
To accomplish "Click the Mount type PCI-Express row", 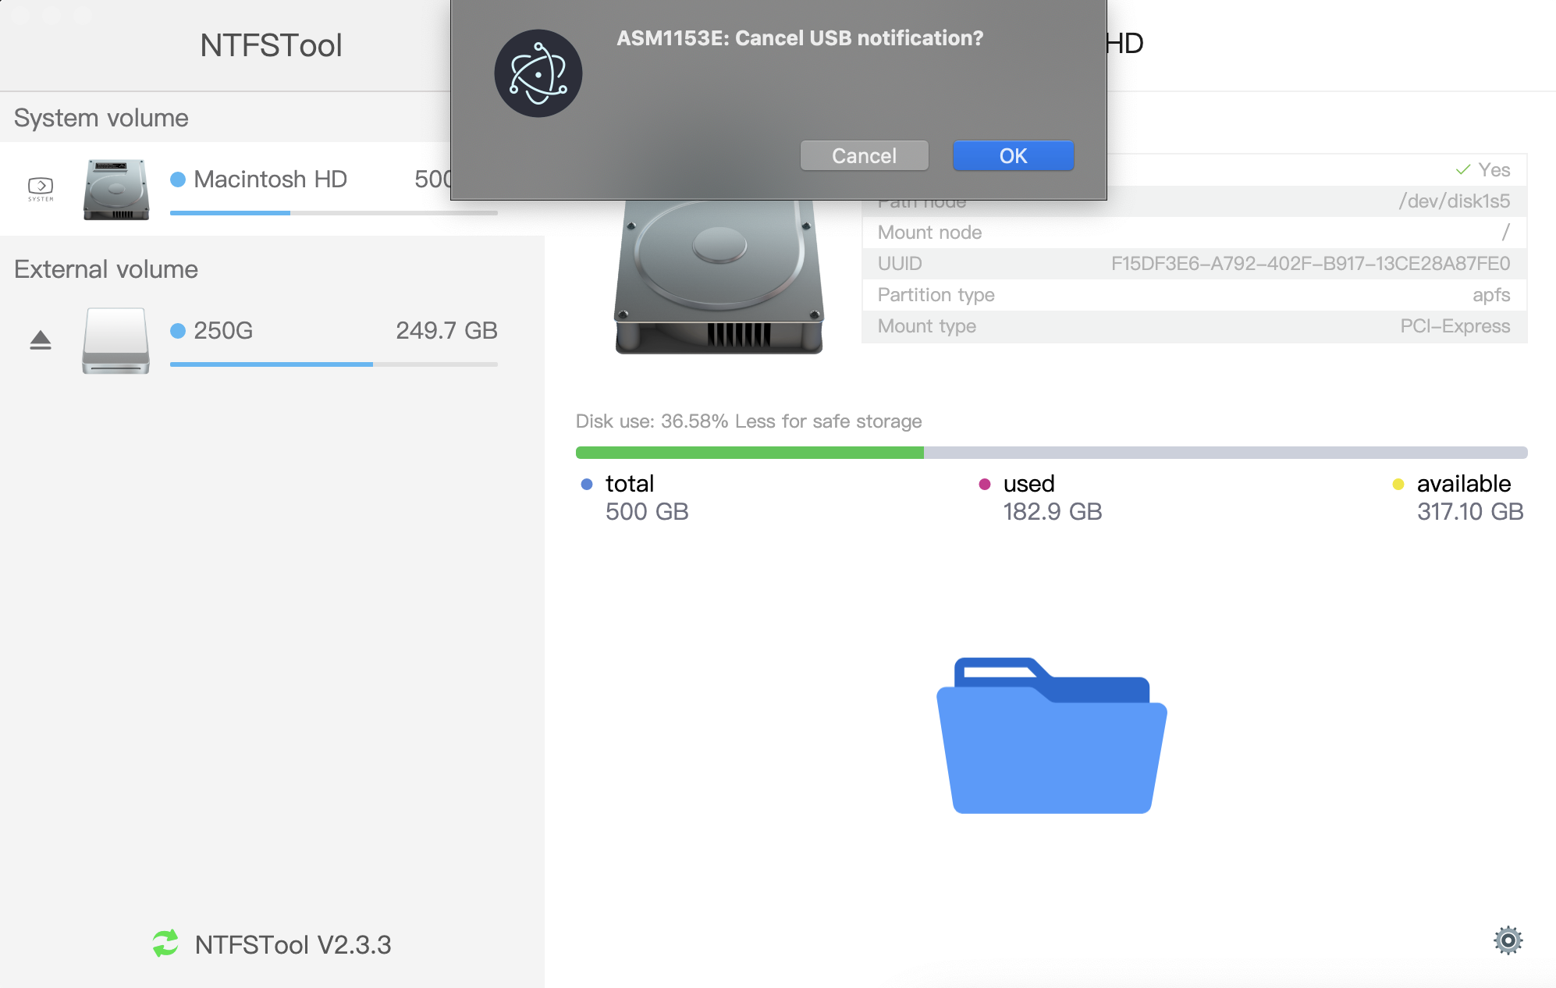I will pyautogui.click(x=1194, y=326).
